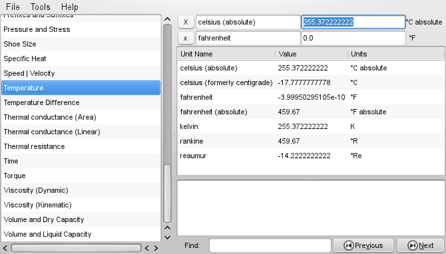Select celsius (formerly centigrade) row
Viewport: 446px width, 254px height.
311,82
